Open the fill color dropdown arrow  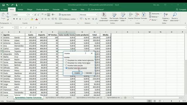34,19
